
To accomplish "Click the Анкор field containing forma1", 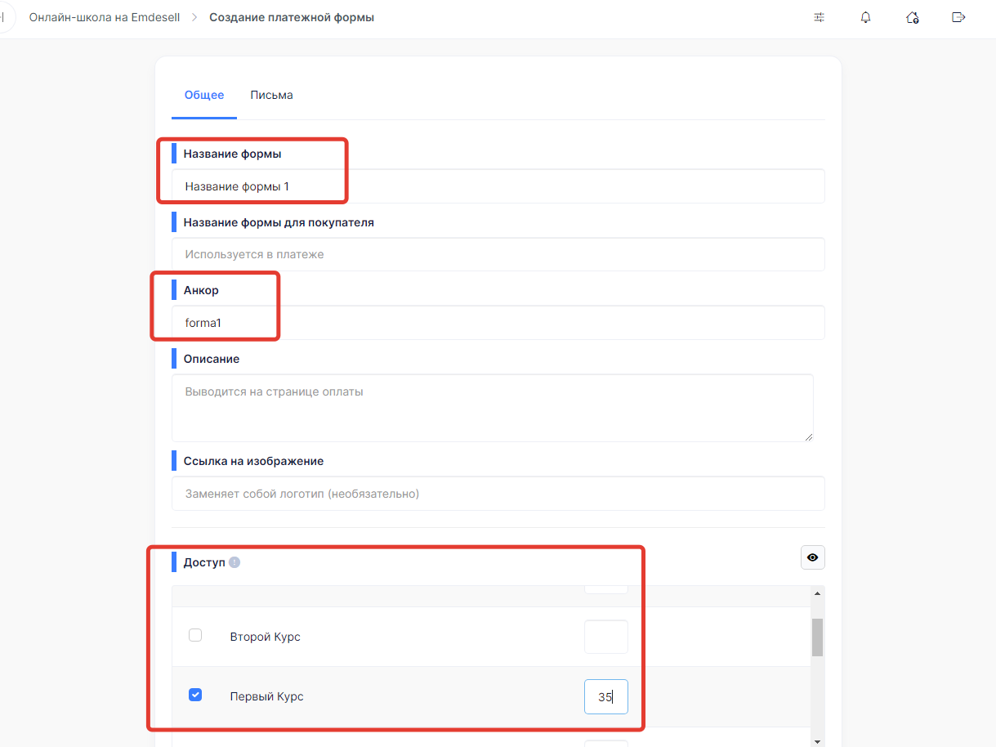I will pyautogui.click(x=498, y=323).
